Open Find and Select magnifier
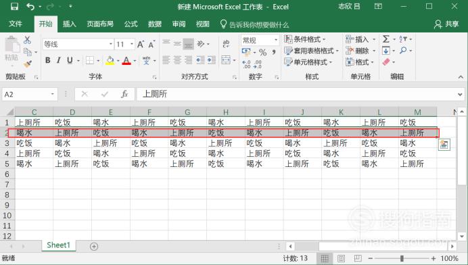 click(x=403, y=51)
